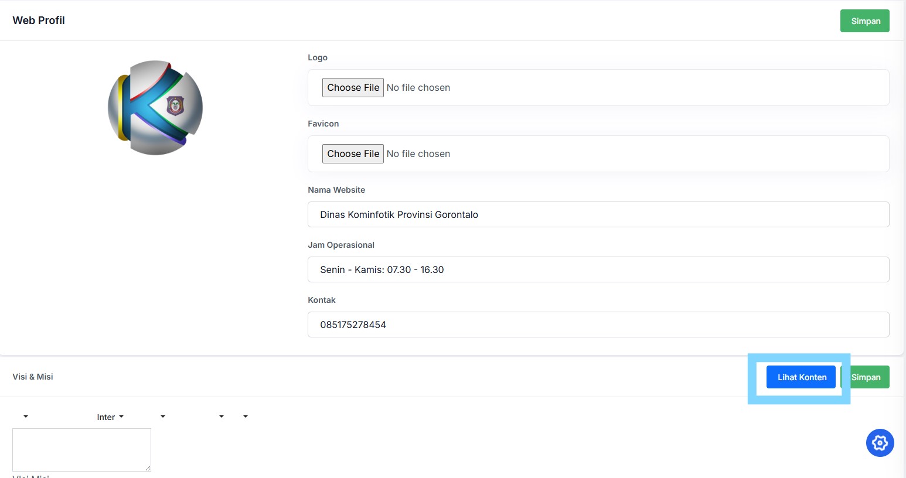
Task: Expand the leftmost editor toolbar dropdown caret
Action: click(x=26, y=416)
